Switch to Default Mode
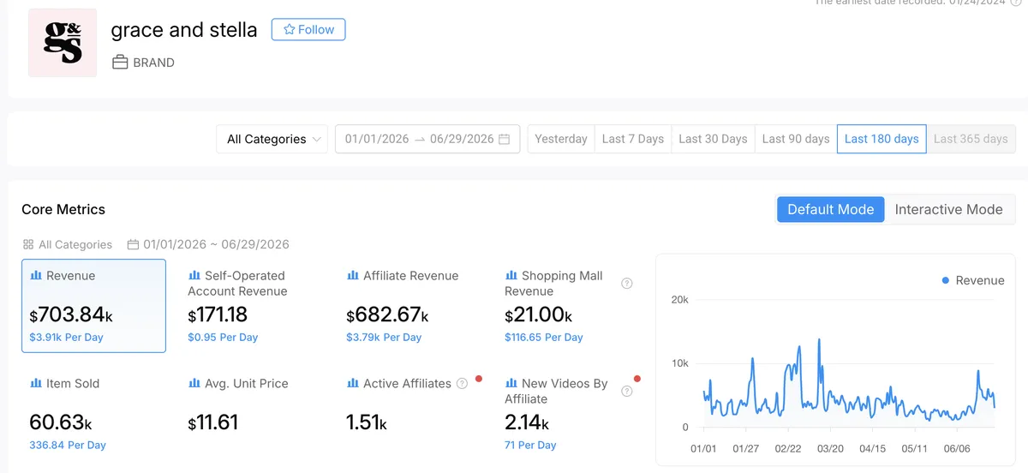 click(830, 209)
